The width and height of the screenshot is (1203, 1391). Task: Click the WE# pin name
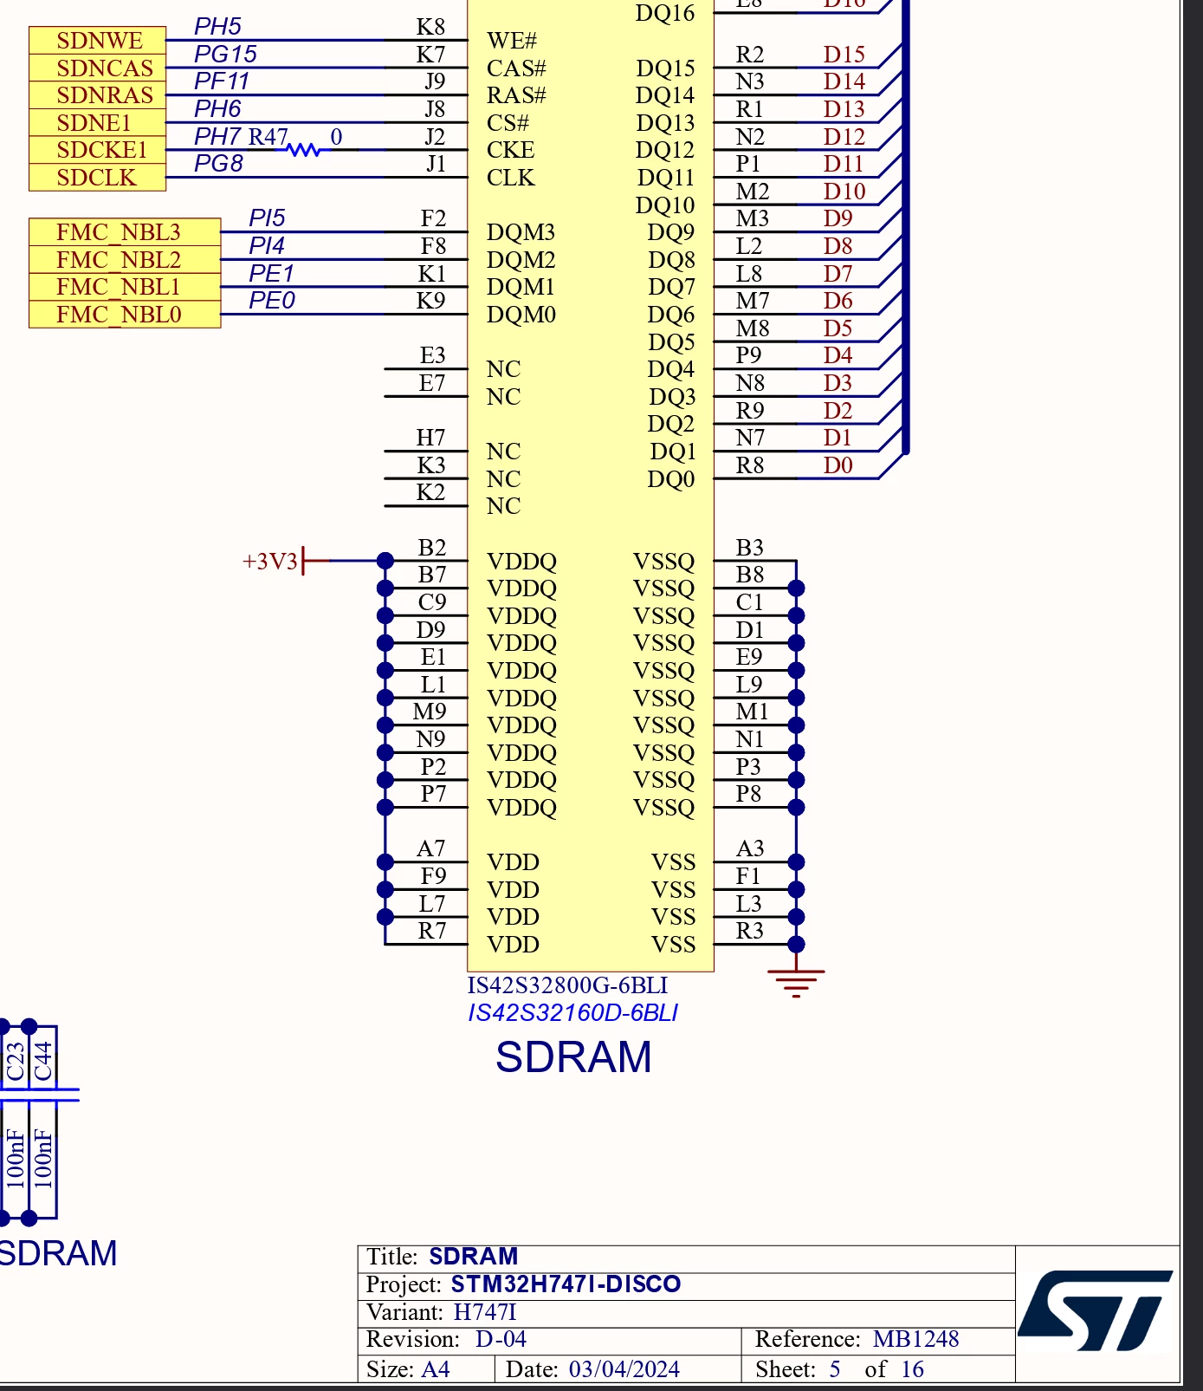click(512, 41)
